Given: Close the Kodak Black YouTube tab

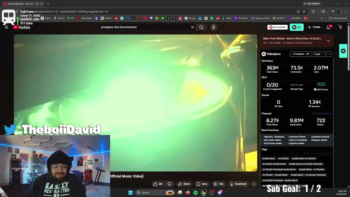Looking at the screenshot, I should tap(42, 4).
